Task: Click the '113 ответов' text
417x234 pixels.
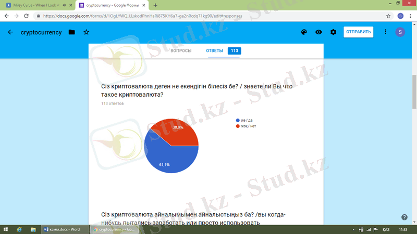Action: click(x=112, y=103)
